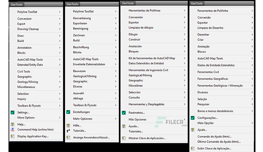Click the icon beside Command Help (online htm)
The width and height of the screenshot is (263, 152).
click(x=13, y=130)
